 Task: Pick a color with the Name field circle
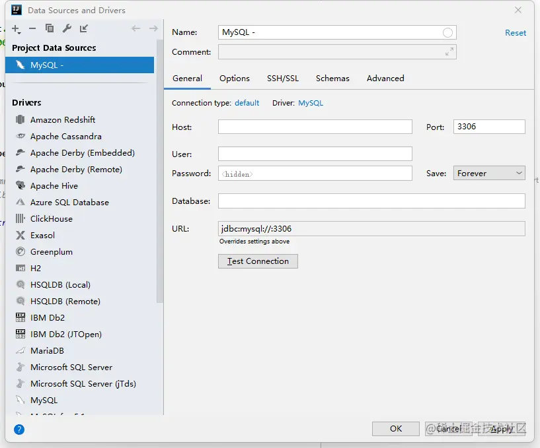[447, 33]
